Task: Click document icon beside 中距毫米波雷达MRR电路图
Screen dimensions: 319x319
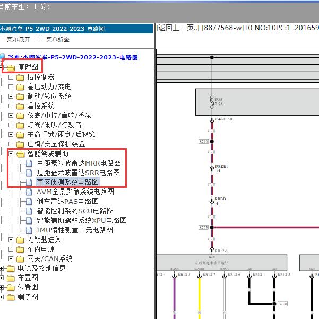Action: (29, 163)
